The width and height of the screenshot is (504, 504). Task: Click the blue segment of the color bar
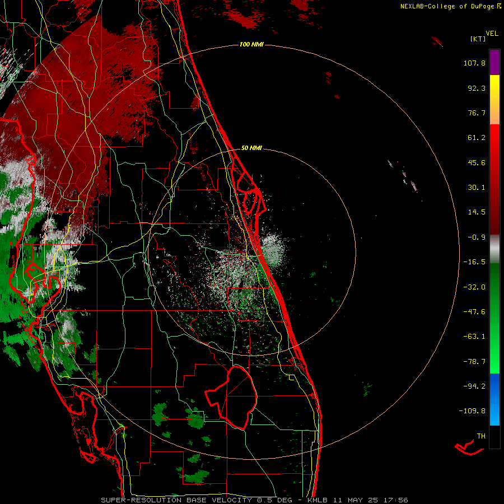(494, 399)
